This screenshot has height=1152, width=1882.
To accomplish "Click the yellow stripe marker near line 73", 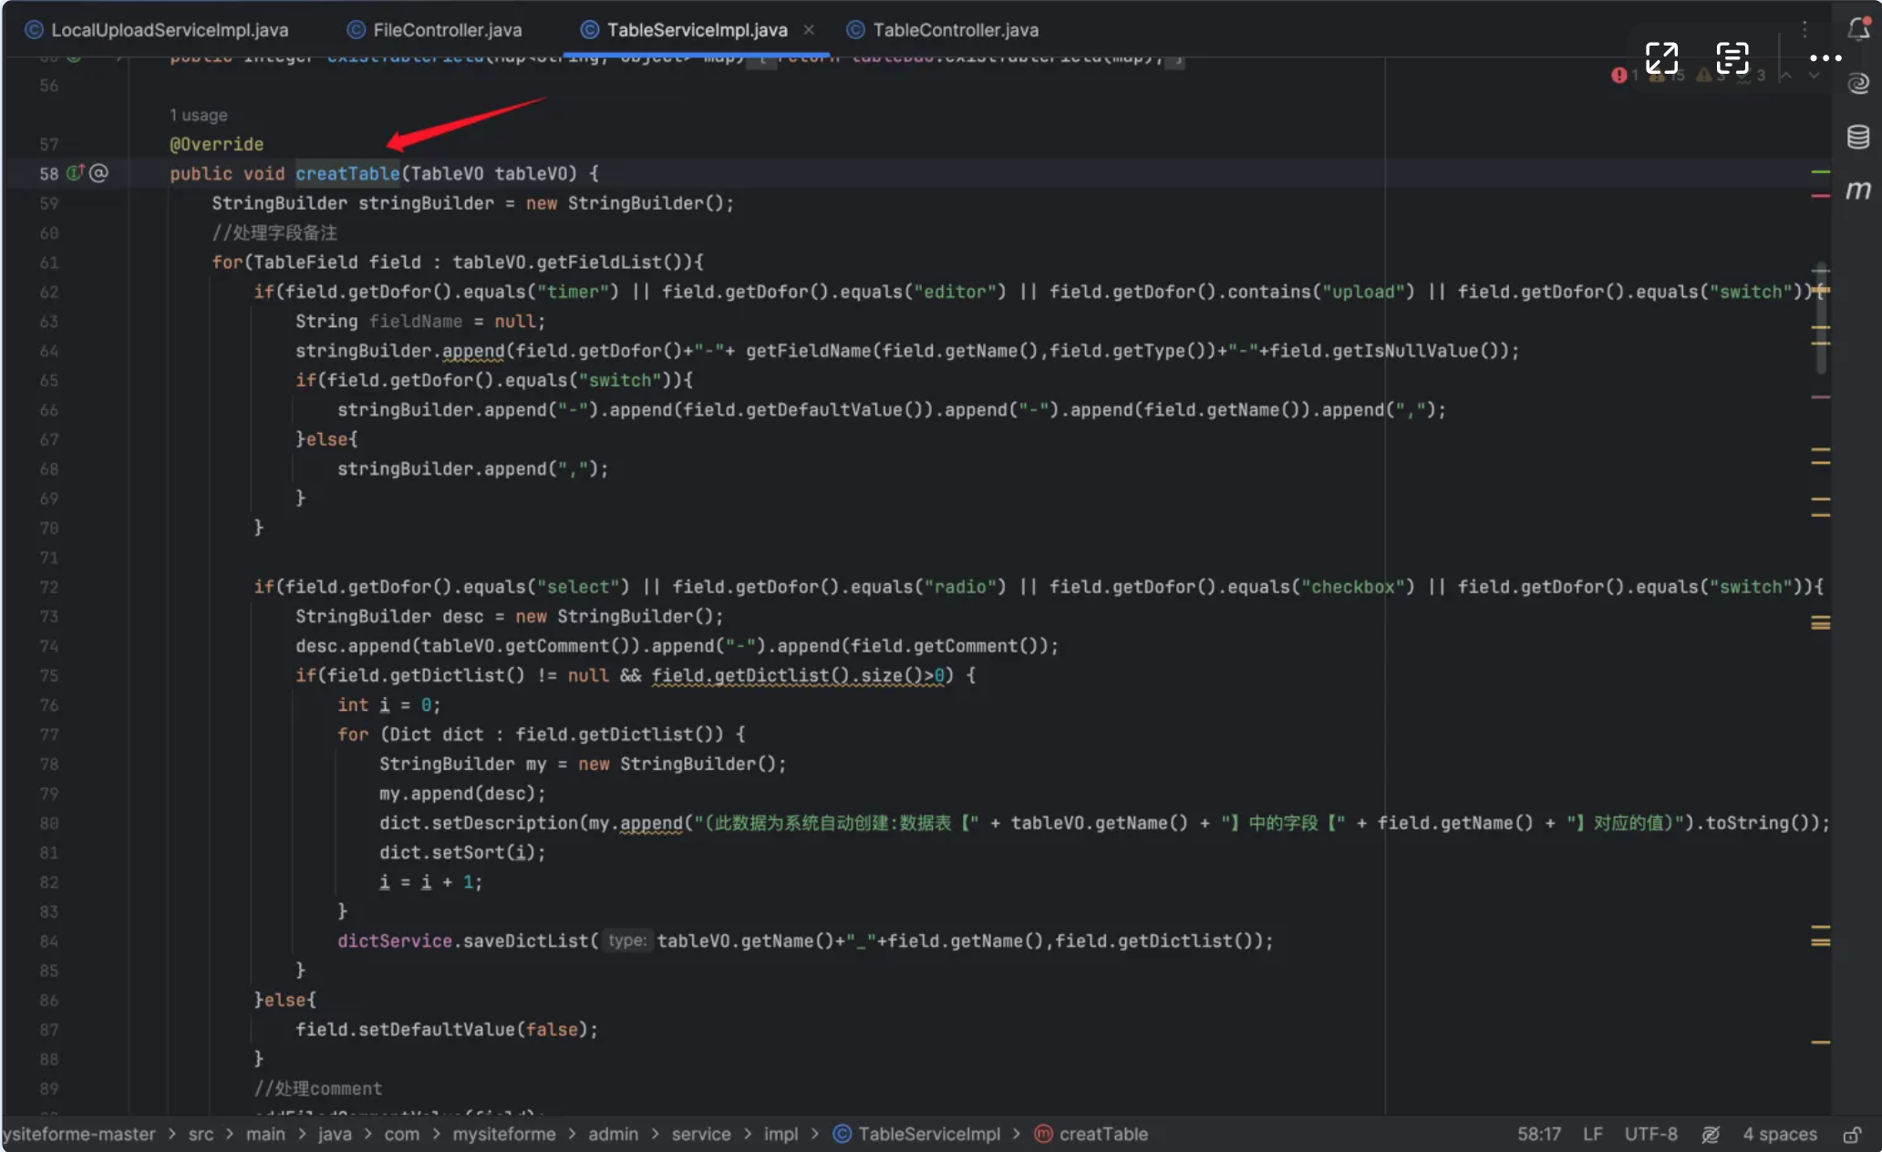I will click(x=1821, y=622).
